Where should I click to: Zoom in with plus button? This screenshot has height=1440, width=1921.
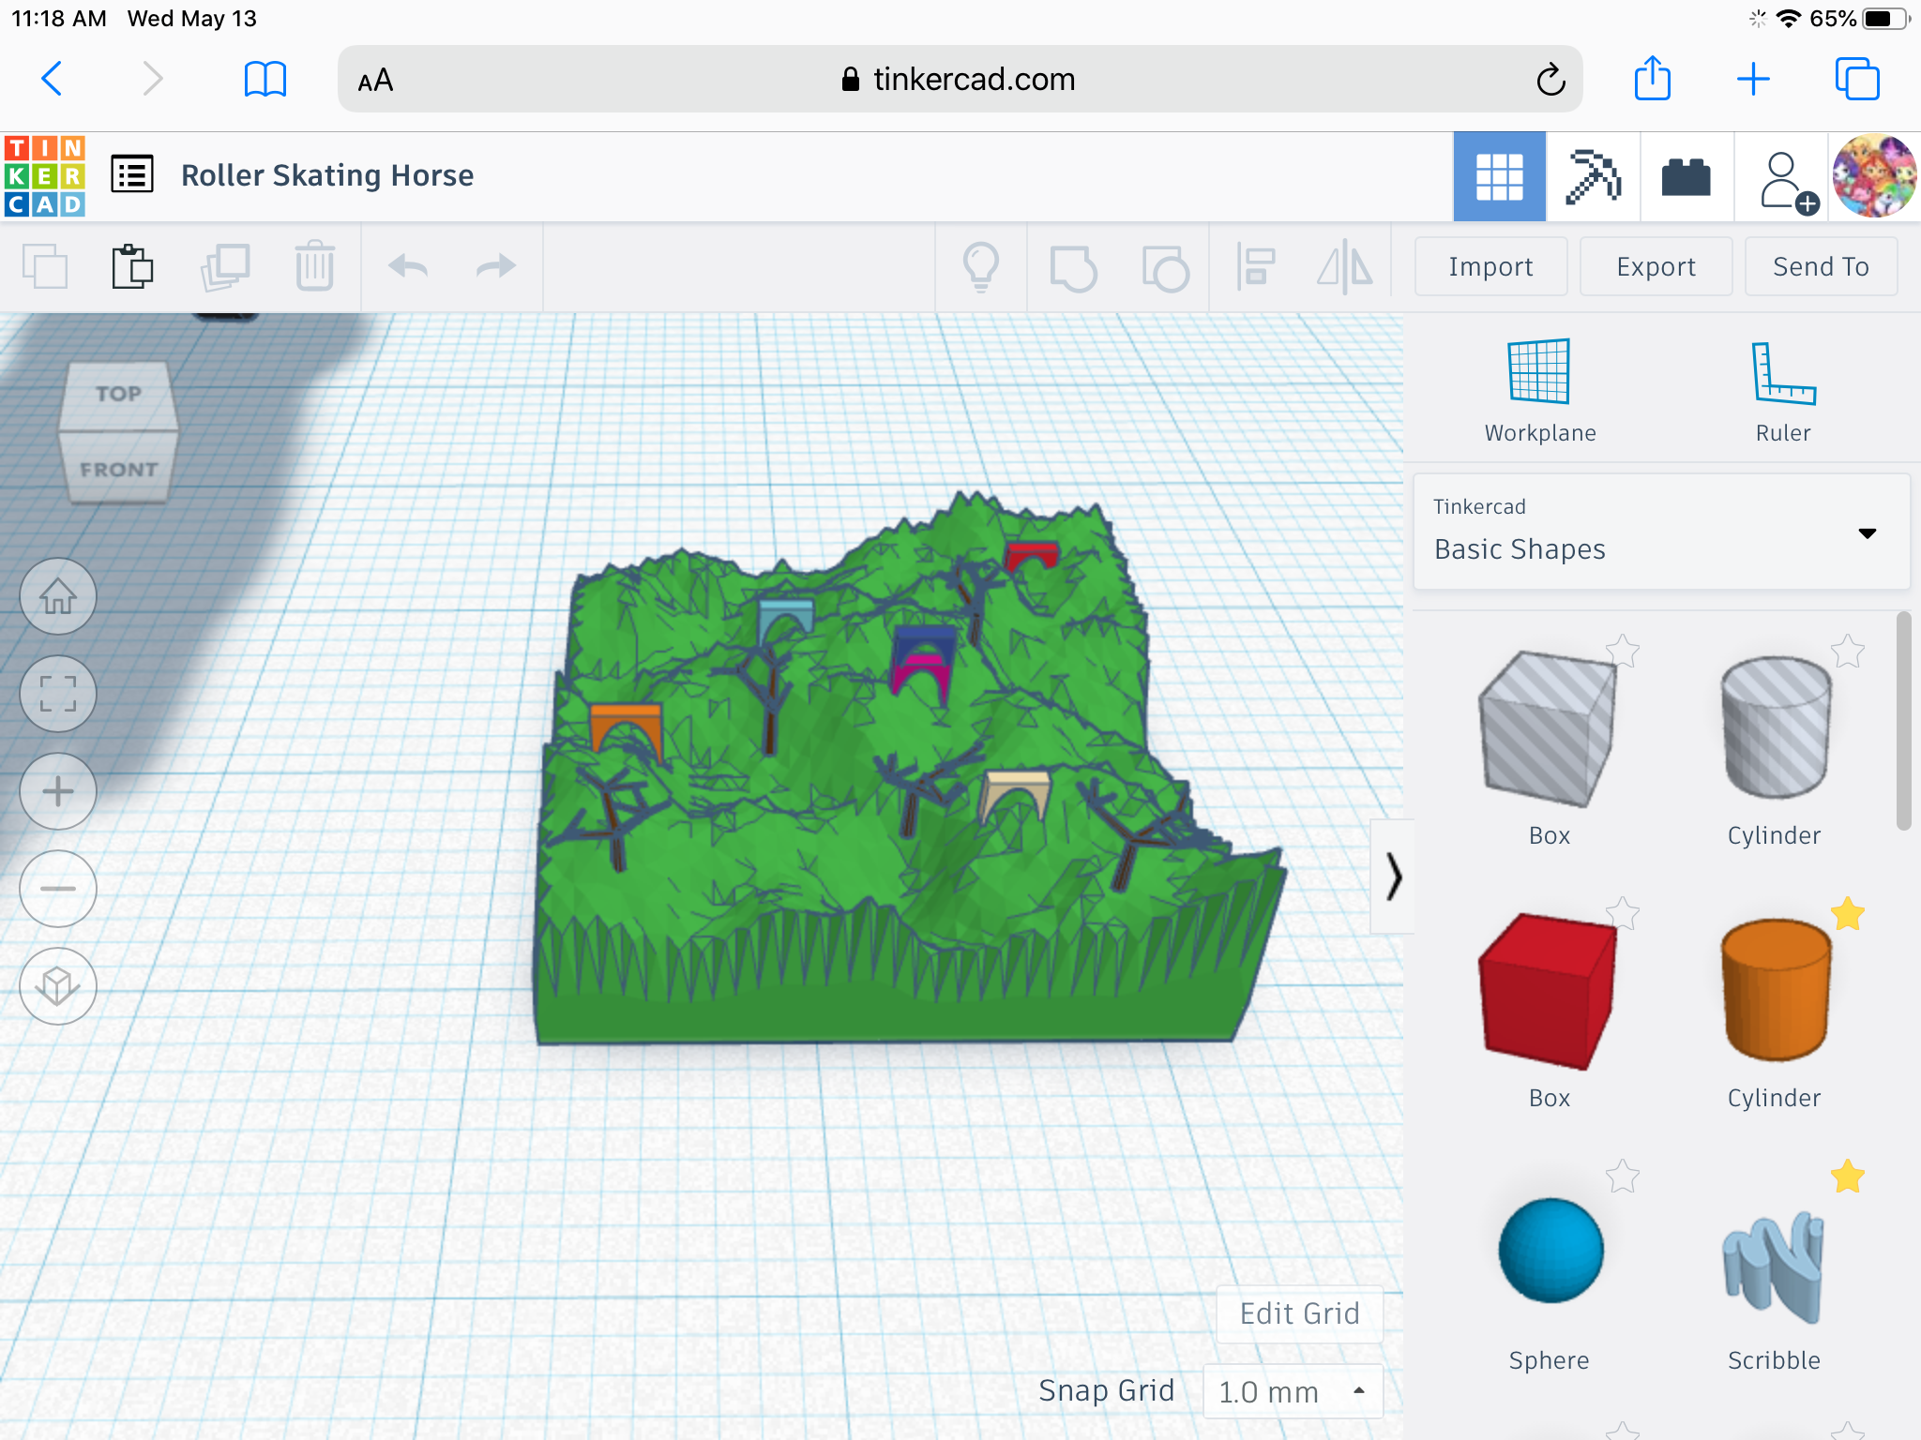click(58, 791)
